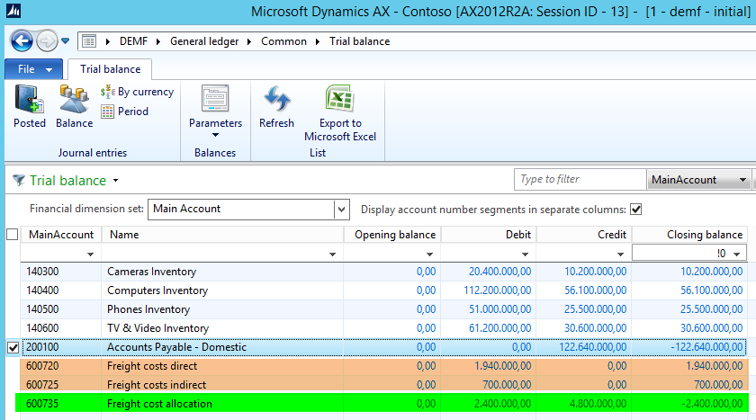
Task: Open the File menu
Action: 33,69
